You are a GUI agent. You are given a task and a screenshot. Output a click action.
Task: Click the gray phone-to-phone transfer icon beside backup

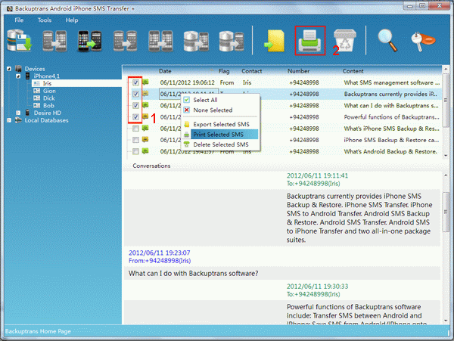pos(54,41)
